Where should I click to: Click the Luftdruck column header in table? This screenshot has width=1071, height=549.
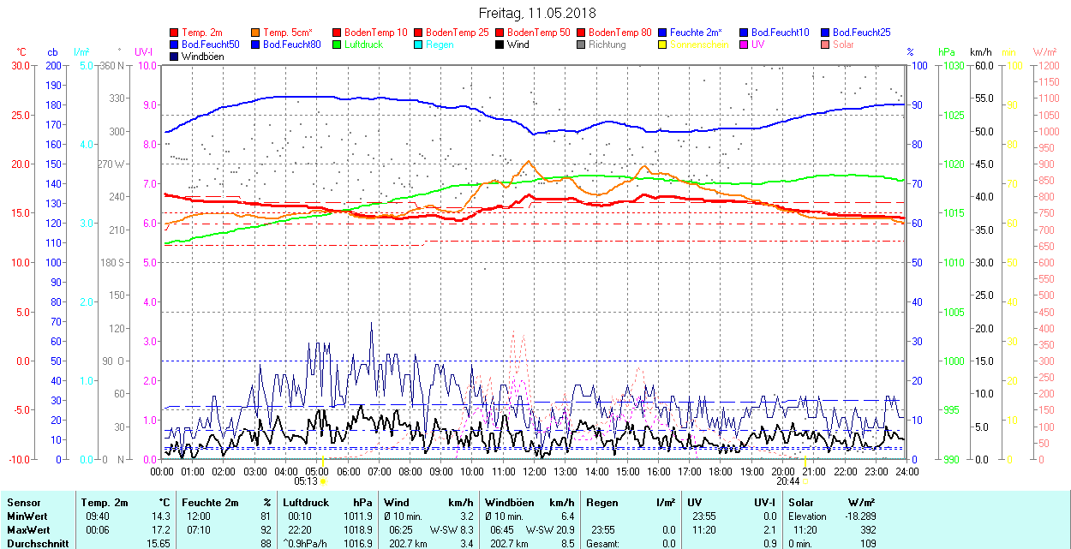(x=306, y=503)
